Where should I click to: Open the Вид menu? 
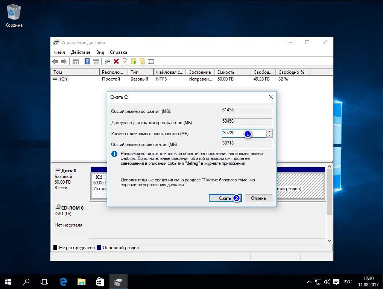click(x=100, y=52)
